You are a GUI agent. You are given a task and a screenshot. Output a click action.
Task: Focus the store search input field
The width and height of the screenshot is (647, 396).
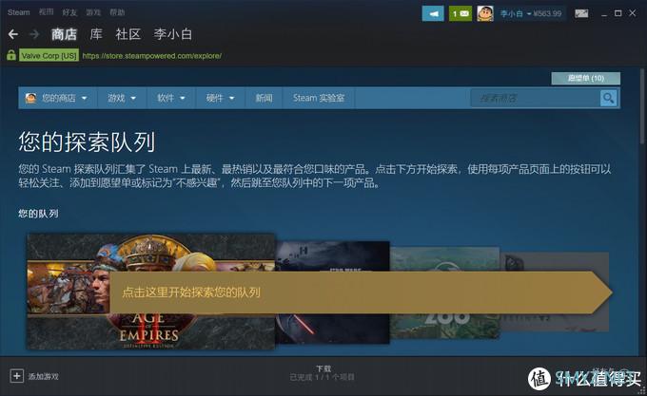pos(535,98)
